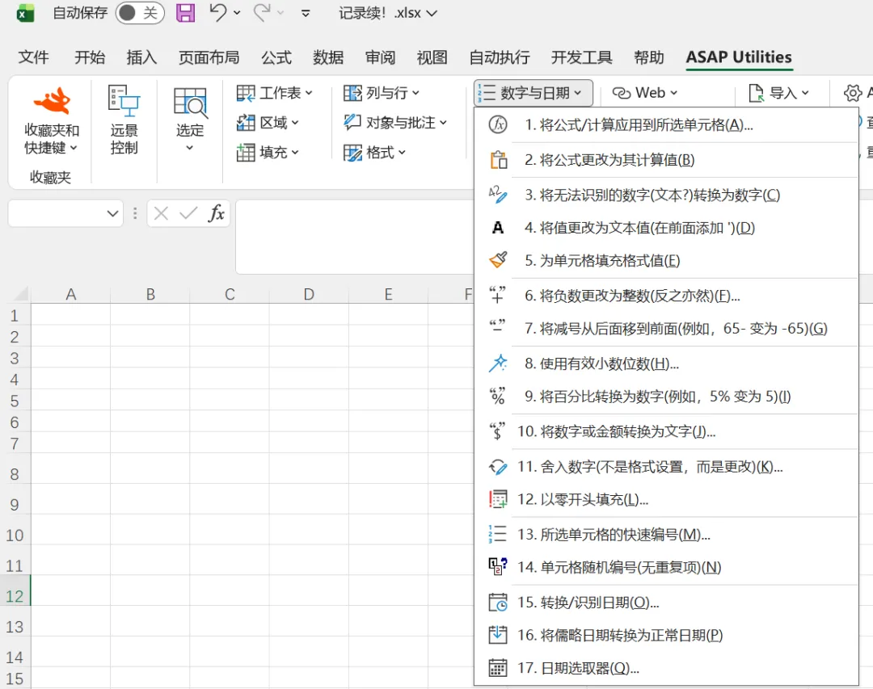Open the Web dropdown menu

[645, 93]
